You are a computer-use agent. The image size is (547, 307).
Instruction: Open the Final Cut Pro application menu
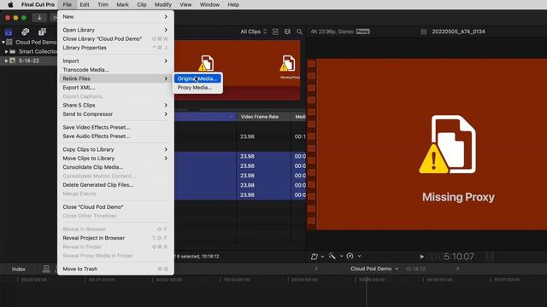(x=38, y=4)
